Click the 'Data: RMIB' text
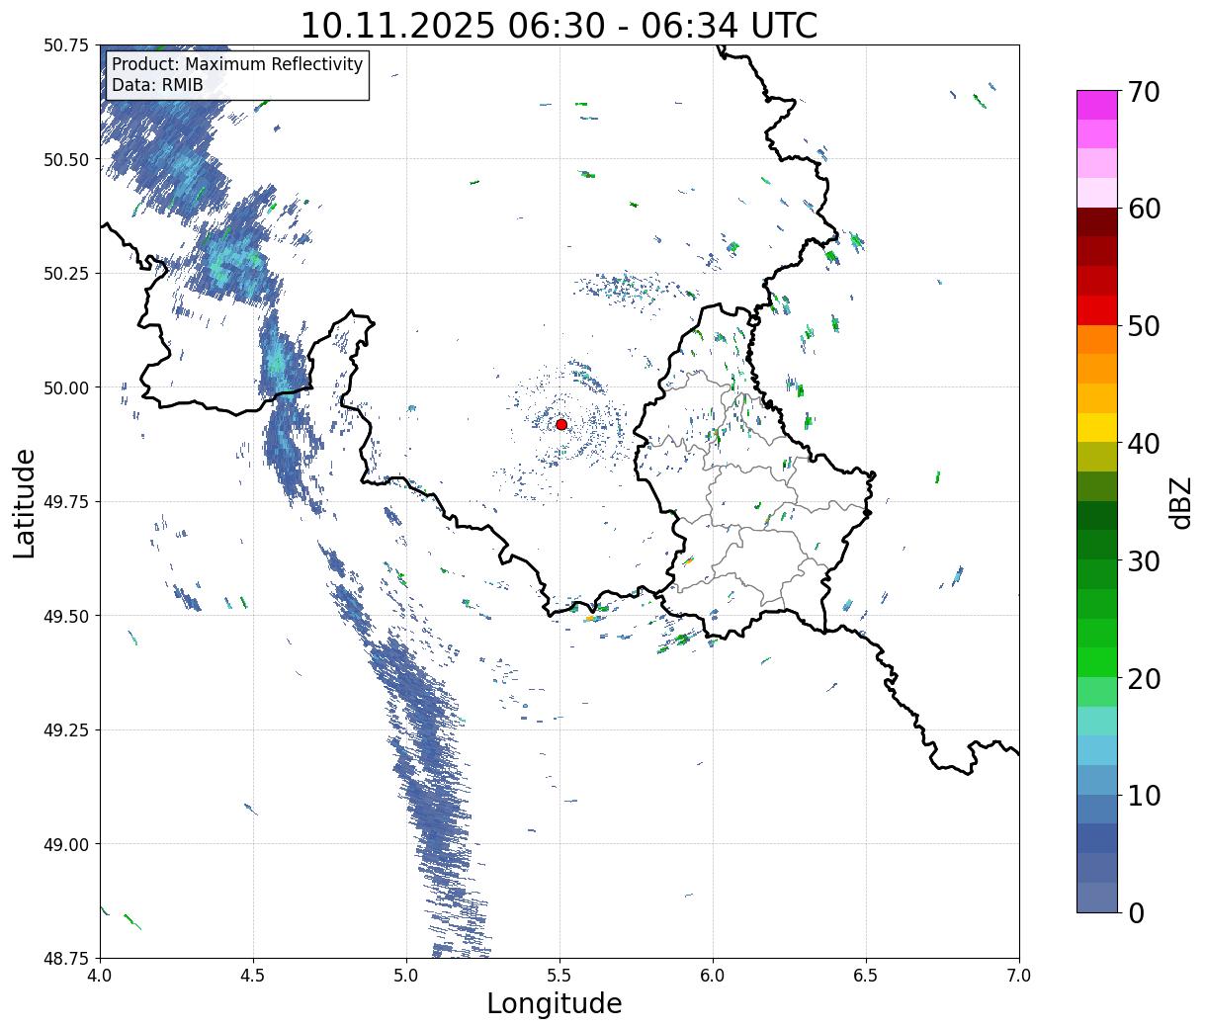Screen dimensions: 1205x1028 pos(157,85)
